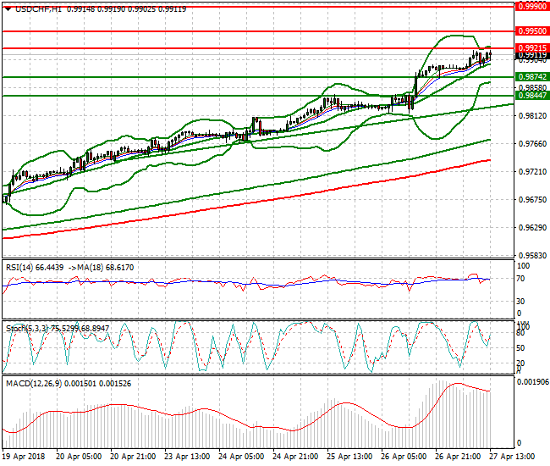Image resolution: width=550 pixels, height=466 pixels.
Task: Select the 0.97660 price axis value
Action: click(532, 144)
